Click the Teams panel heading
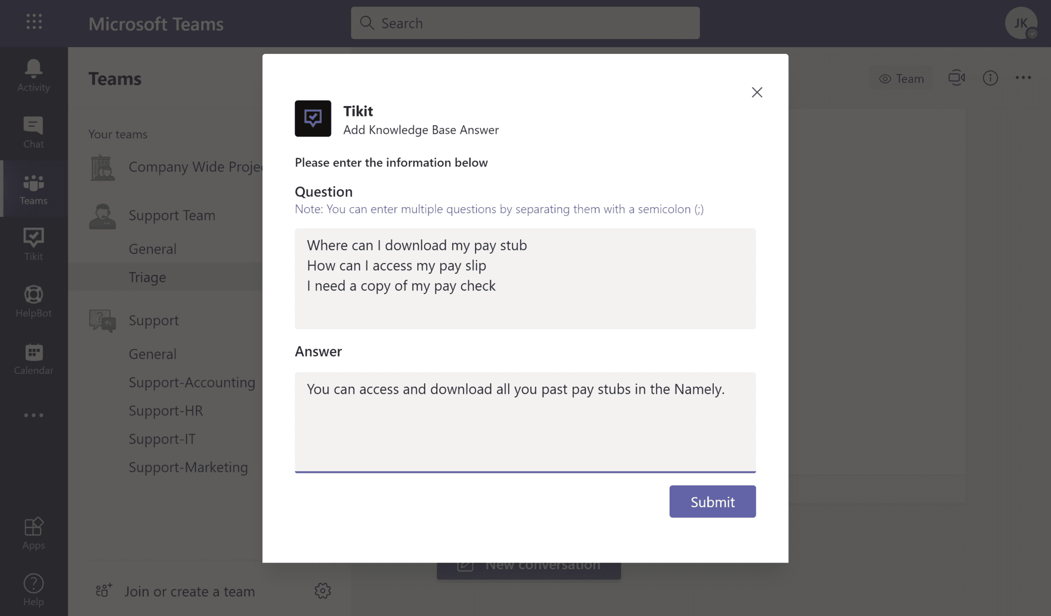The image size is (1051, 616). [115, 78]
